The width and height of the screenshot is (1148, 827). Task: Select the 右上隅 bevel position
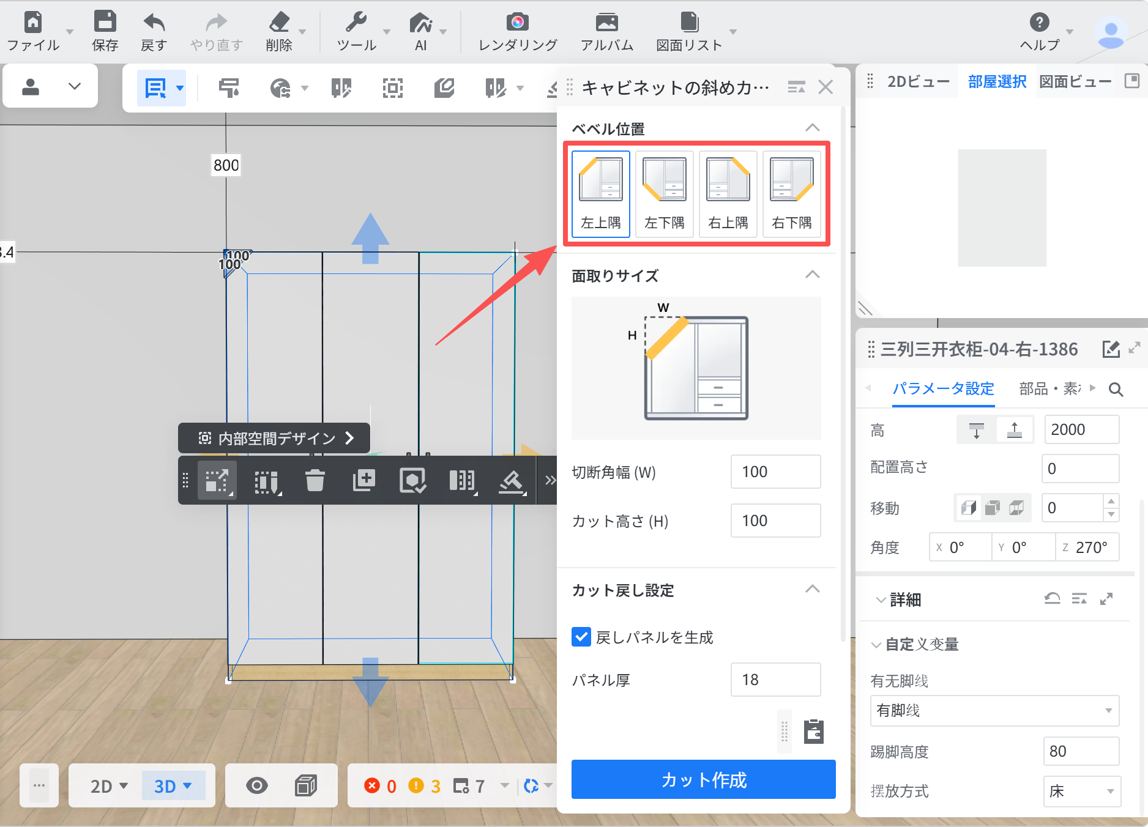pyautogui.click(x=728, y=194)
